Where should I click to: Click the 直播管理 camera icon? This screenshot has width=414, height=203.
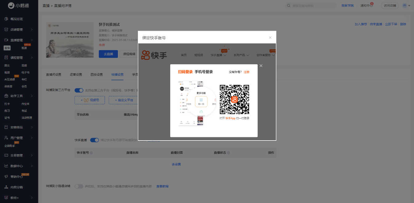(x=6, y=40)
